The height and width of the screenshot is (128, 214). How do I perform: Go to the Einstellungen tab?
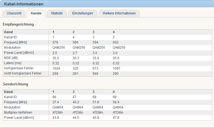click(82, 13)
